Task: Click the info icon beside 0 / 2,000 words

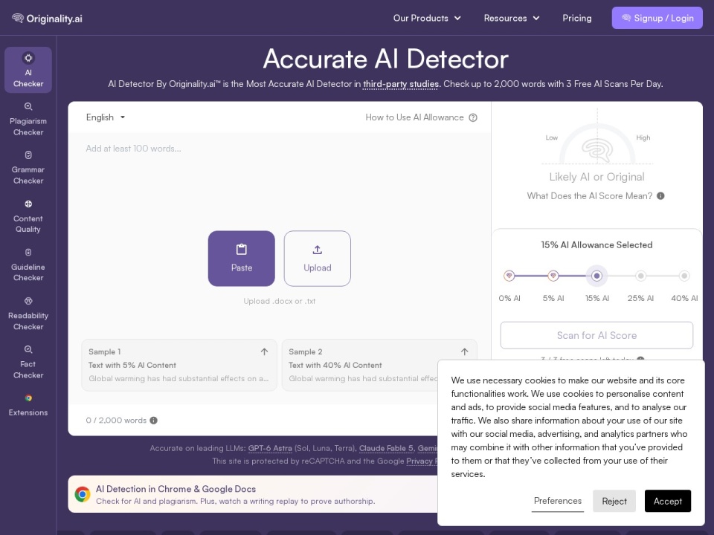Action: (153, 421)
